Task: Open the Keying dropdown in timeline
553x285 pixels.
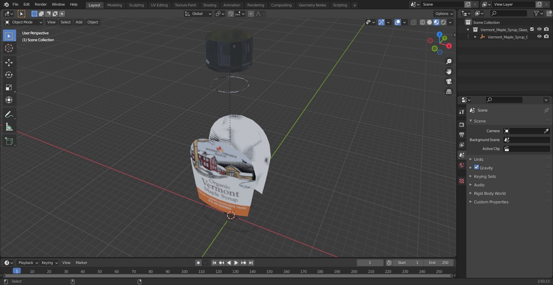Action: 49,263
